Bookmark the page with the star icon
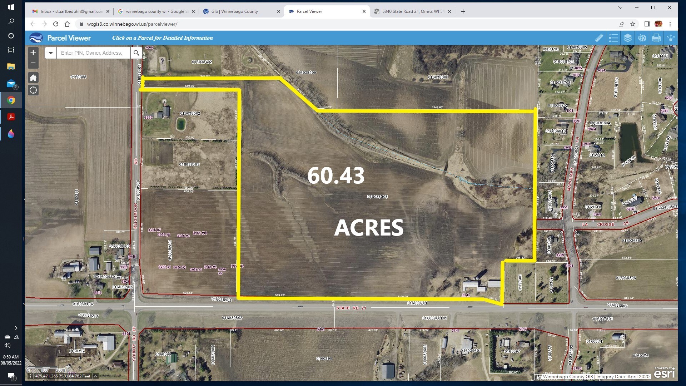Viewport: 686px width, 386px height. tap(633, 24)
